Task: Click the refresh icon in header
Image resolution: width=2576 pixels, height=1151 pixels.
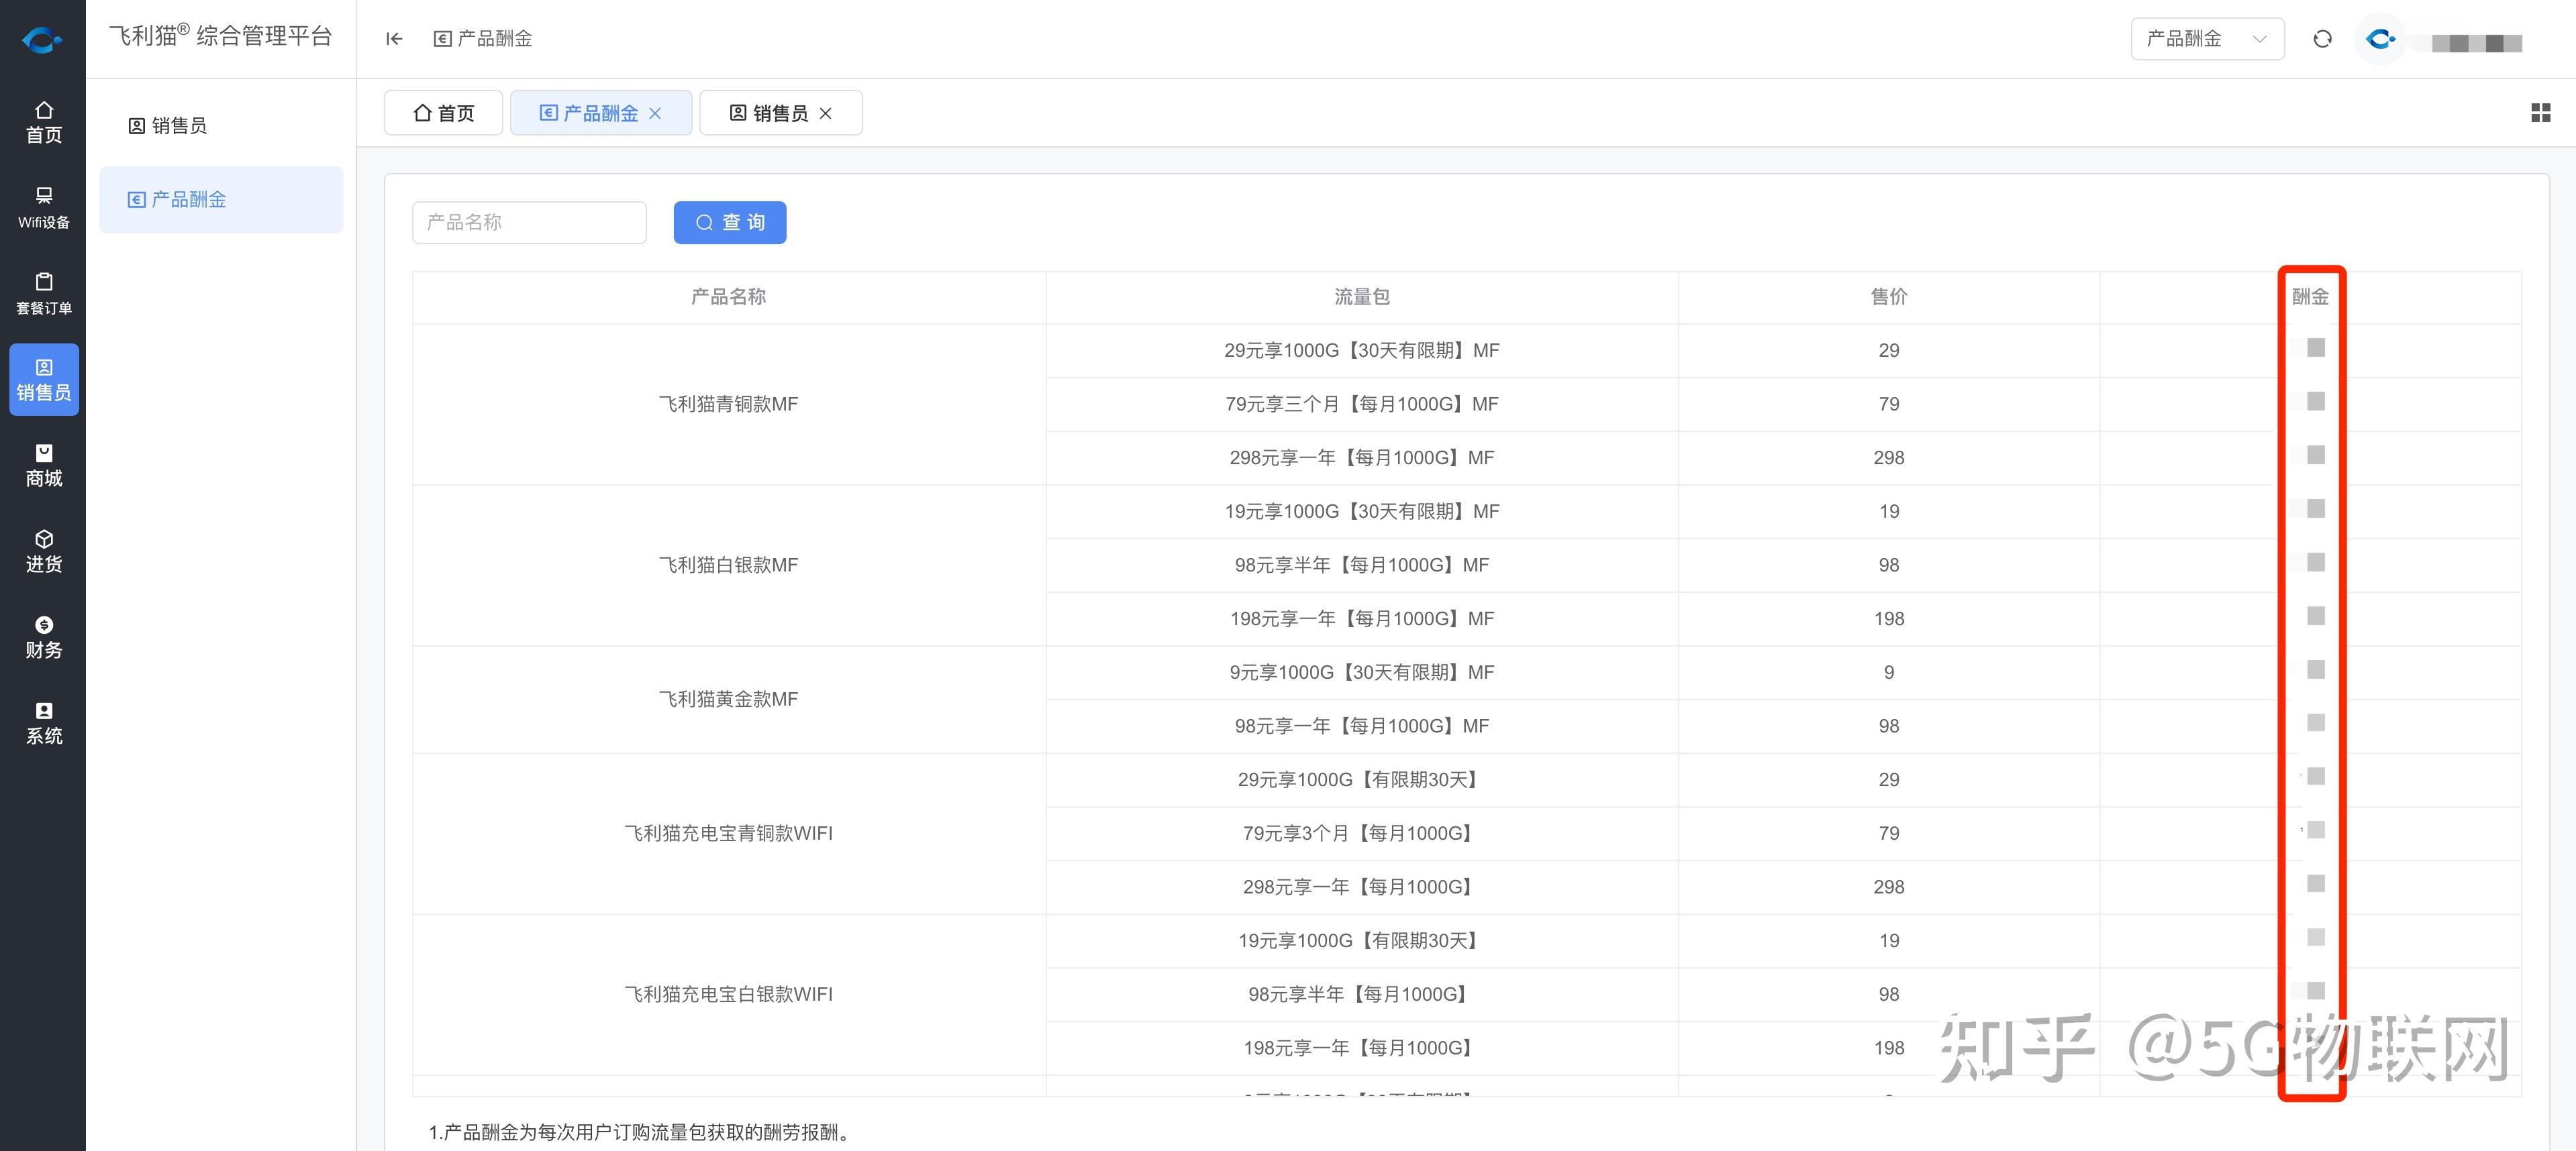Action: [2322, 39]
